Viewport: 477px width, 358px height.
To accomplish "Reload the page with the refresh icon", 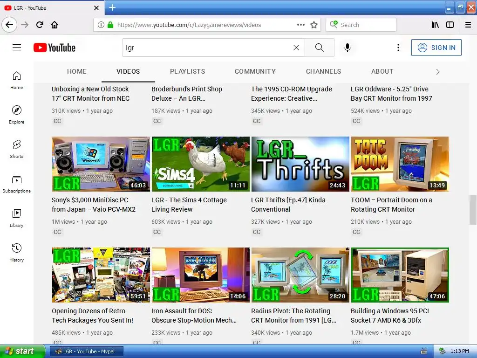I will pos(40,25).
